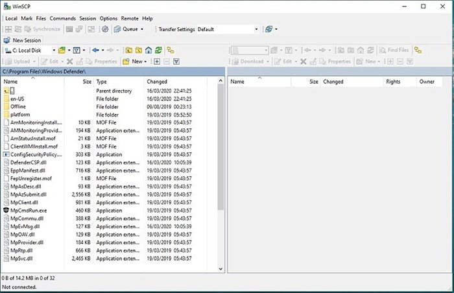
Task: Click down arrow of local file list scrollbar
Action: 221,268
